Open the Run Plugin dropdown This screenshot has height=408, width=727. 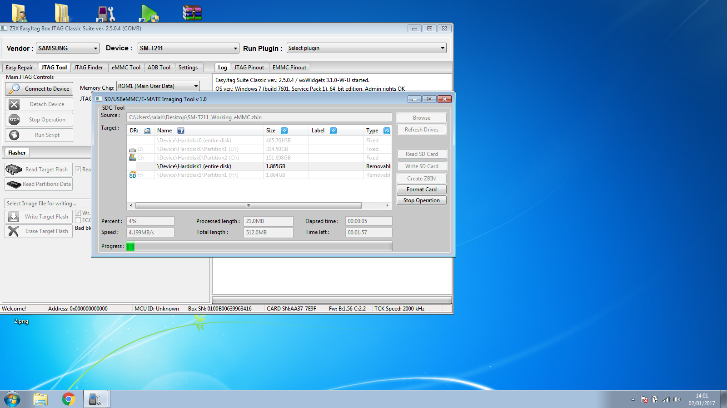pos(367,48)
